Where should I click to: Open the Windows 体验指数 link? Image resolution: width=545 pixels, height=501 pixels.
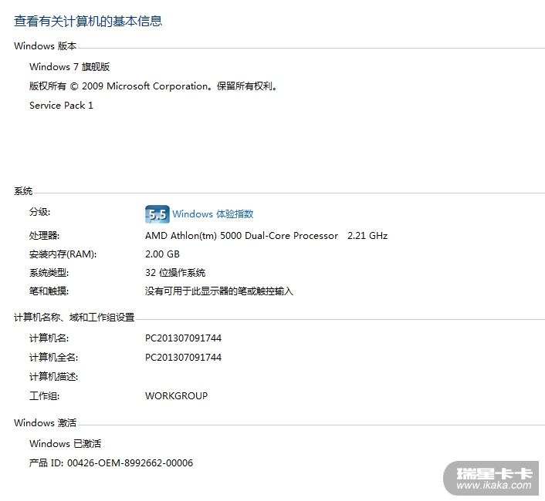point(213,214)
